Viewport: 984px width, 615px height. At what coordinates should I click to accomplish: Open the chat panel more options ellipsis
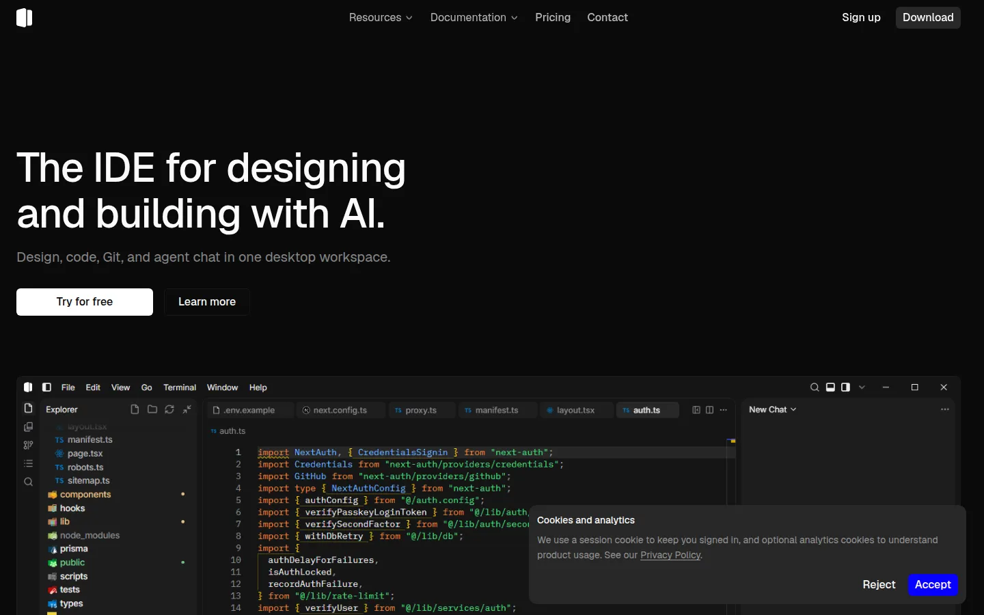(x=945, y=409)
